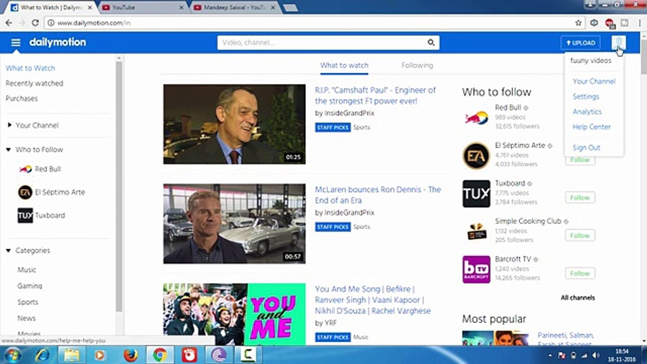Select News category in sidebar
This screenshot has height=364, width=647.
click(x=27, y=318)
